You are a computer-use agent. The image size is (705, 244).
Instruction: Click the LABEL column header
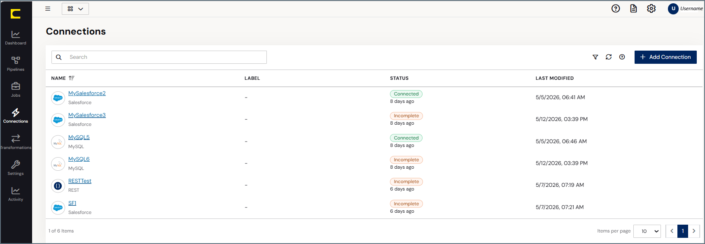(252, 78)
